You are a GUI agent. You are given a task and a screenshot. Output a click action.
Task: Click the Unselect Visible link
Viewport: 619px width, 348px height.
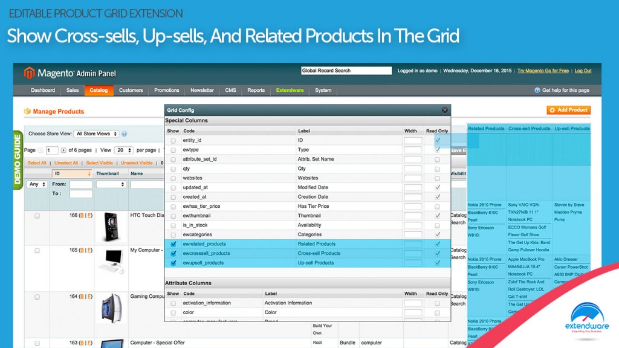[x=137, y=163]
